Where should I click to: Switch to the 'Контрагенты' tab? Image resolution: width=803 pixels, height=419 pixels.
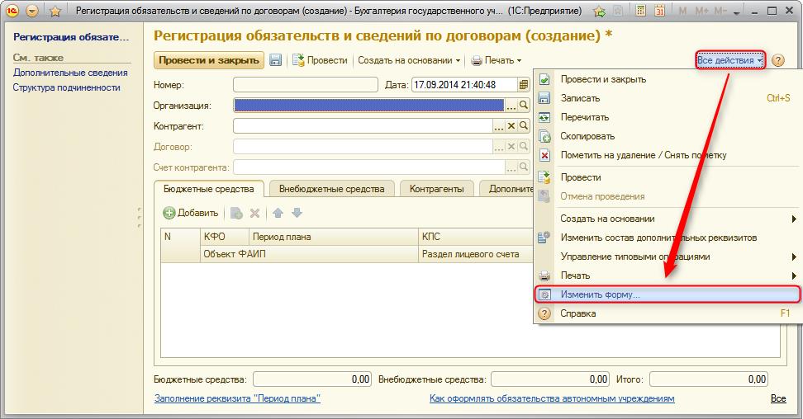pyautogui.click(x=437, y=189)
